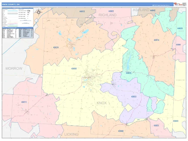Click the 'KNOX COUNTY, OH' title
Screen dimensions: 188x141
point(11,4)
